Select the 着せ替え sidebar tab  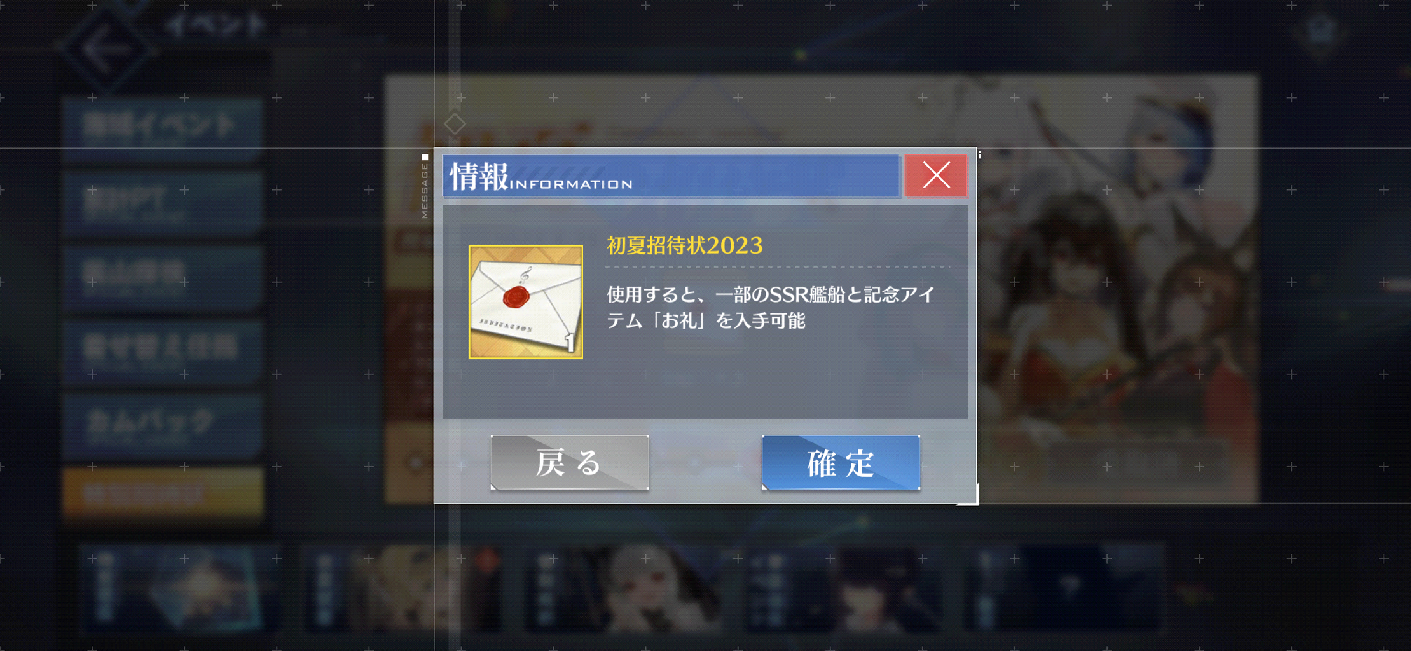(x=163, y=349)
